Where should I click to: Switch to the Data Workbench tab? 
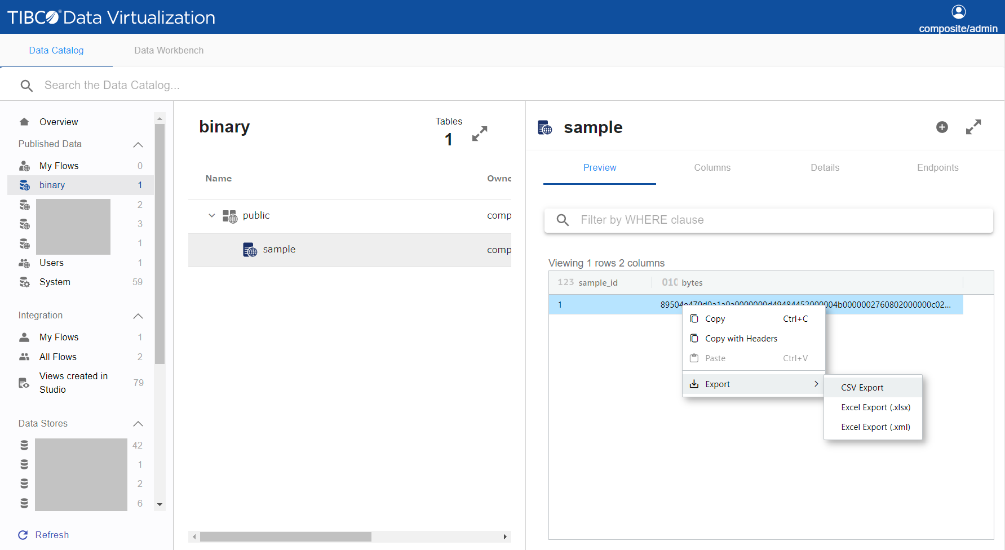(169, 50)
